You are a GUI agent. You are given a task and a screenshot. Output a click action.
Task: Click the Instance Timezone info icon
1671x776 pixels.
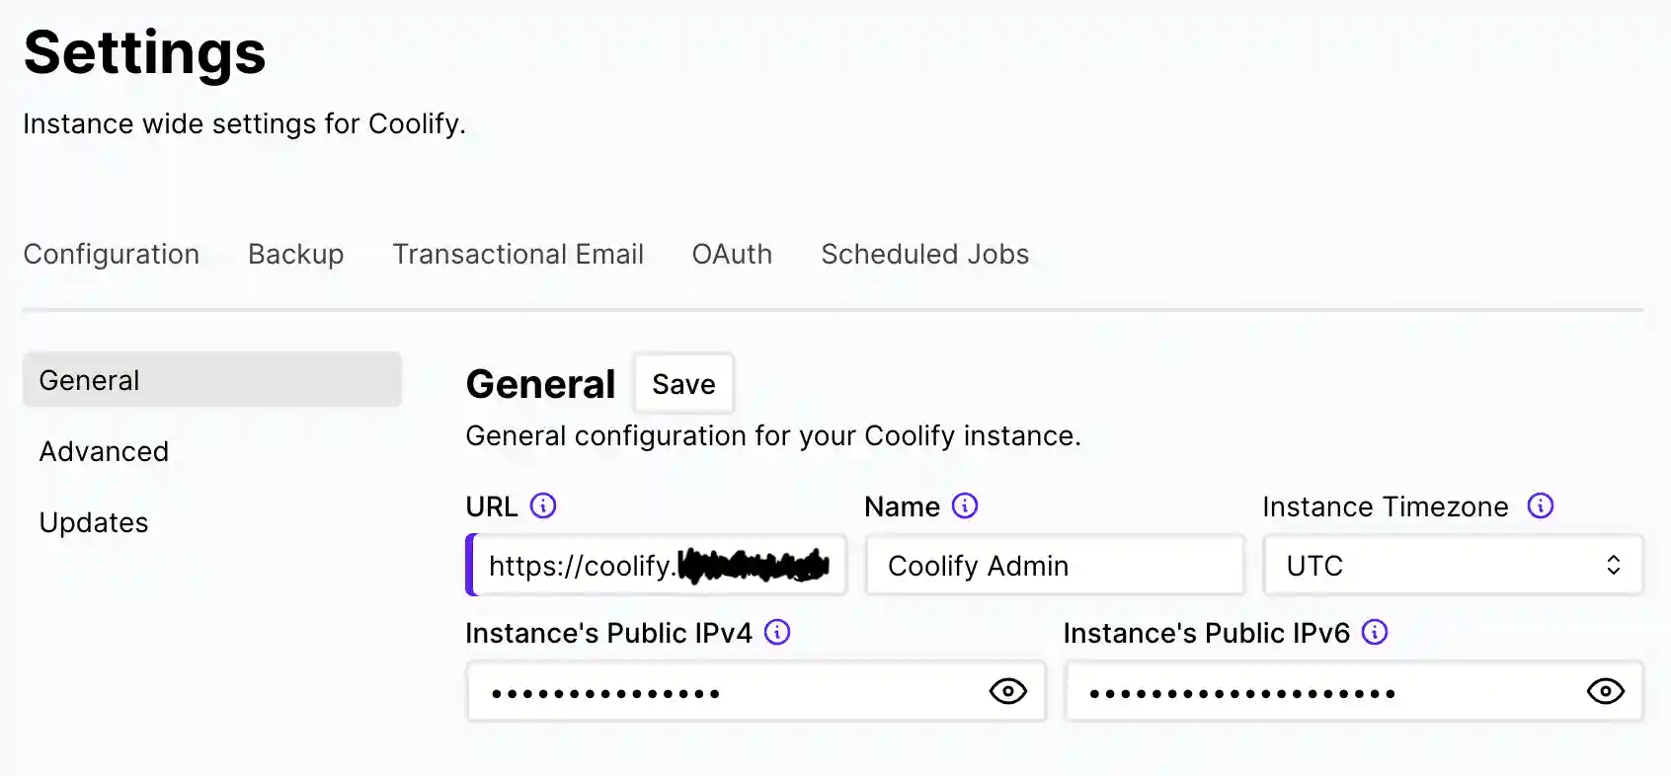coord(1539,505)
